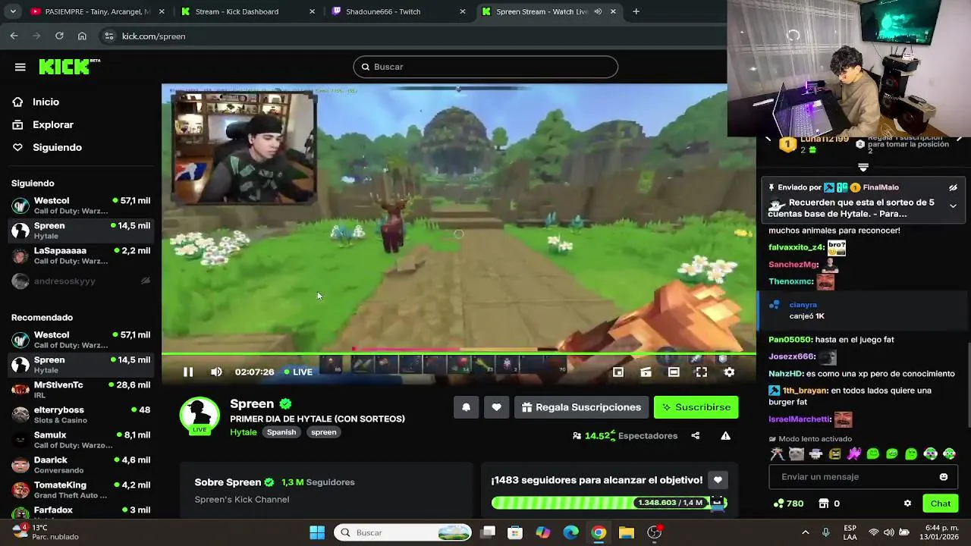
Task: Open TomateKing recommended channel
Action: click(x=81, y=490)
